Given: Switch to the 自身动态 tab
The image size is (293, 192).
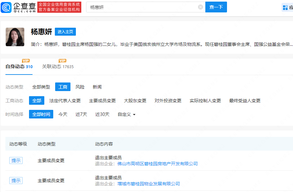Looking at the screenshot, I should coord(19,67).
